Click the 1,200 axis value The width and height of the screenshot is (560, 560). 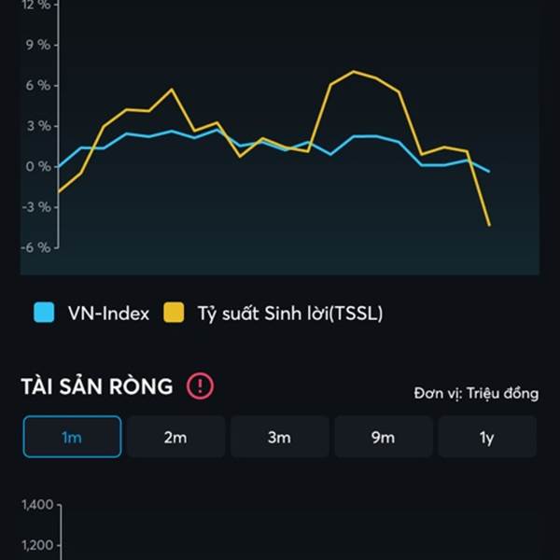coord(38,546)
